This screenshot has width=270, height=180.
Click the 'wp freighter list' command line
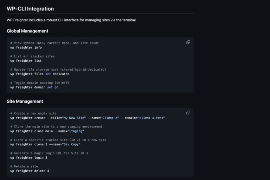coord(26,61)
